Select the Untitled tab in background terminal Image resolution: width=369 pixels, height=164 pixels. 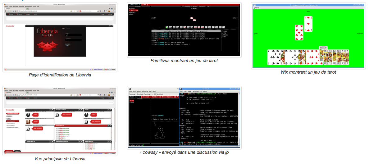point(160,94)
